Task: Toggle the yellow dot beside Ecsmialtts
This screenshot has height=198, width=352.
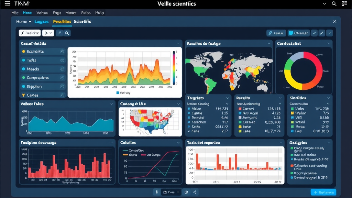Action: click(24, 52)
